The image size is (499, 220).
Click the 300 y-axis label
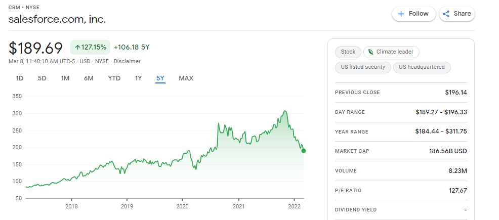coord(17,113)
